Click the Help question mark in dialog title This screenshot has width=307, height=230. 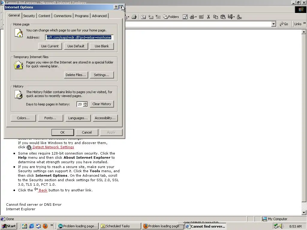(x=116, y=7)
